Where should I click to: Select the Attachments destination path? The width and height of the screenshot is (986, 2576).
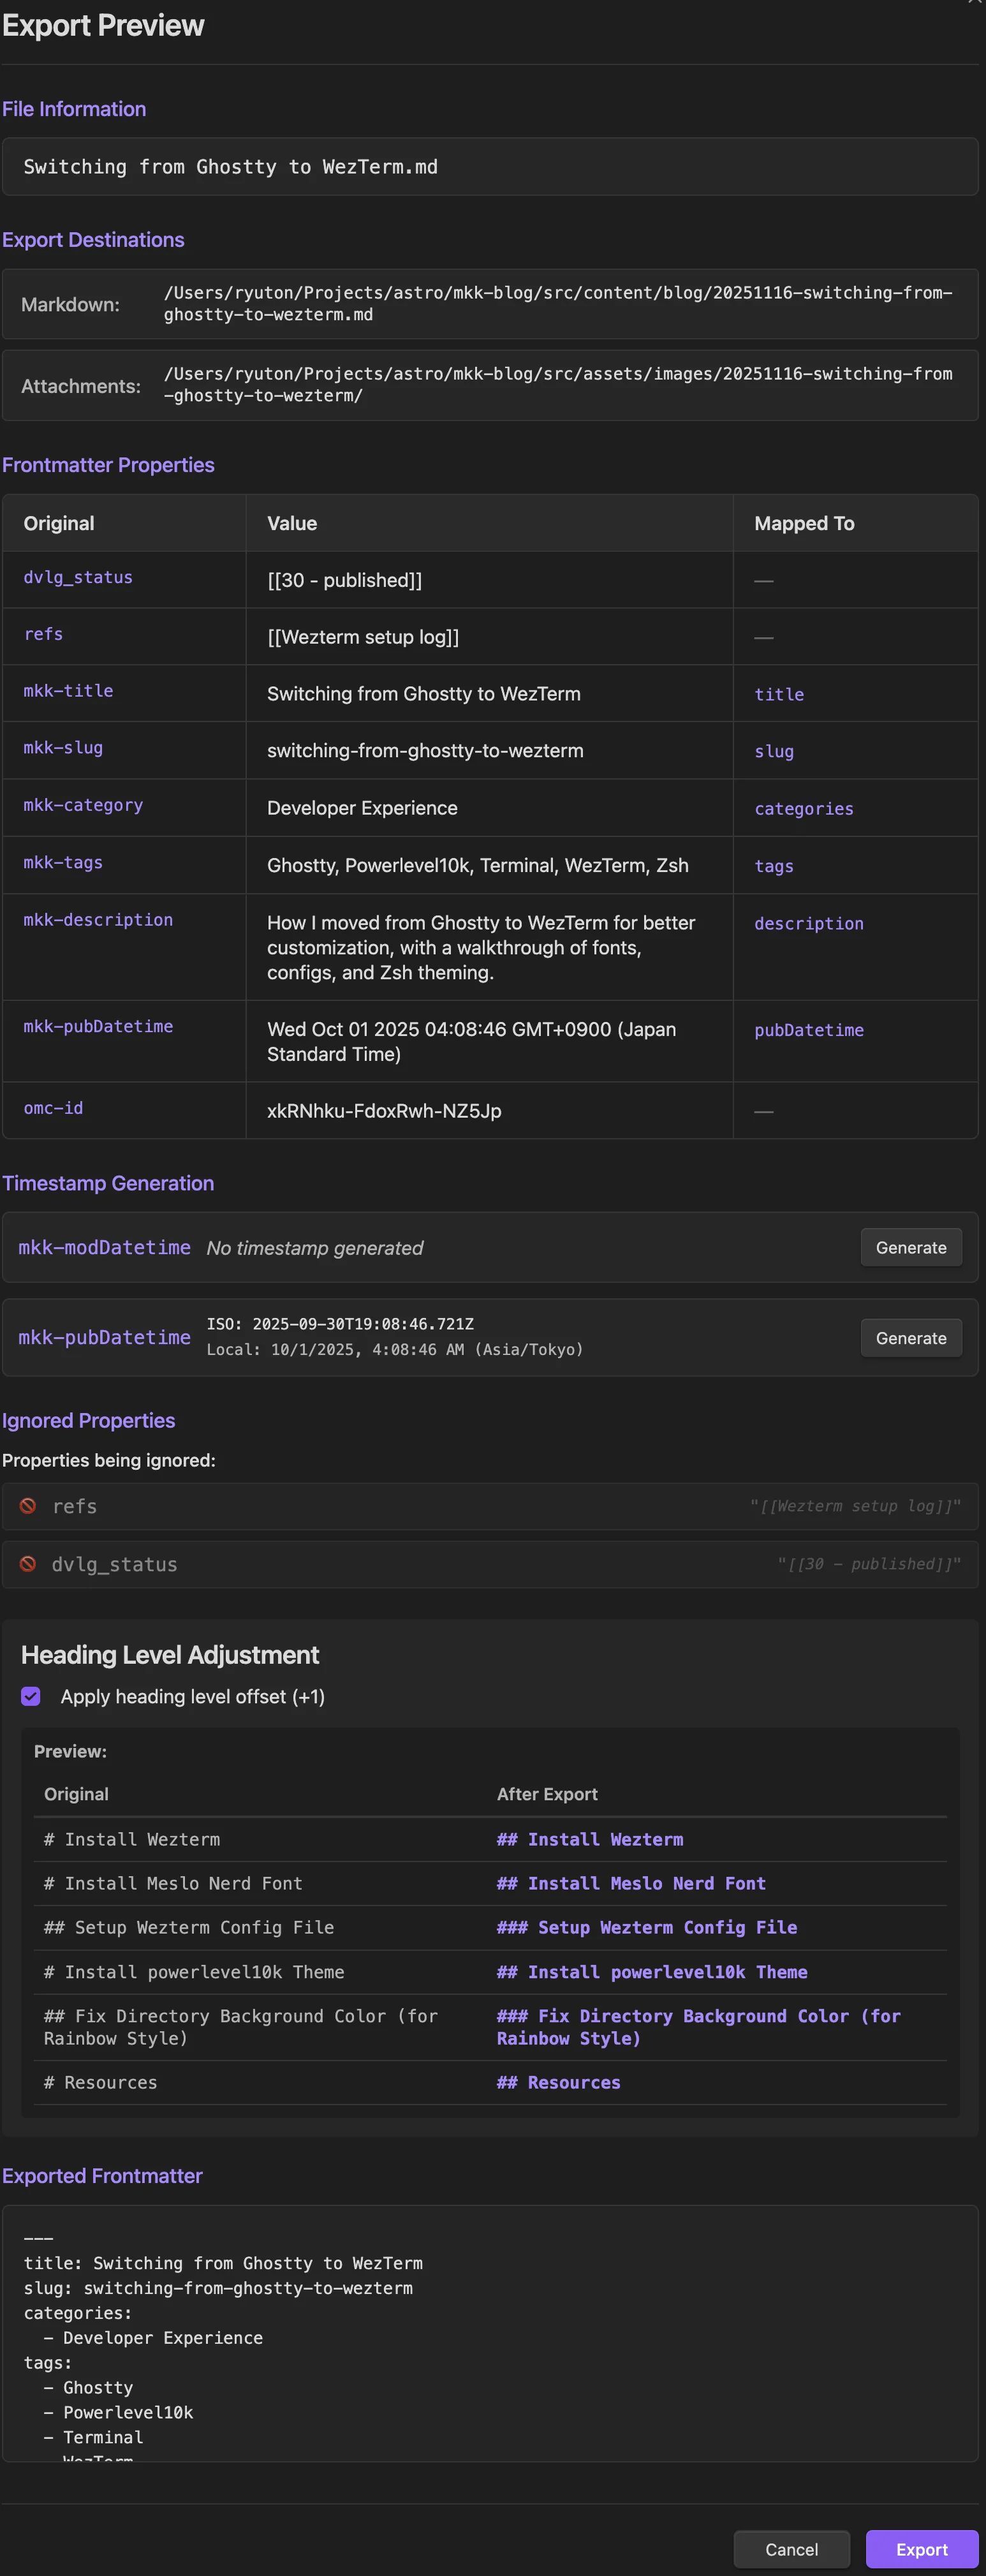tap(558, 385)
